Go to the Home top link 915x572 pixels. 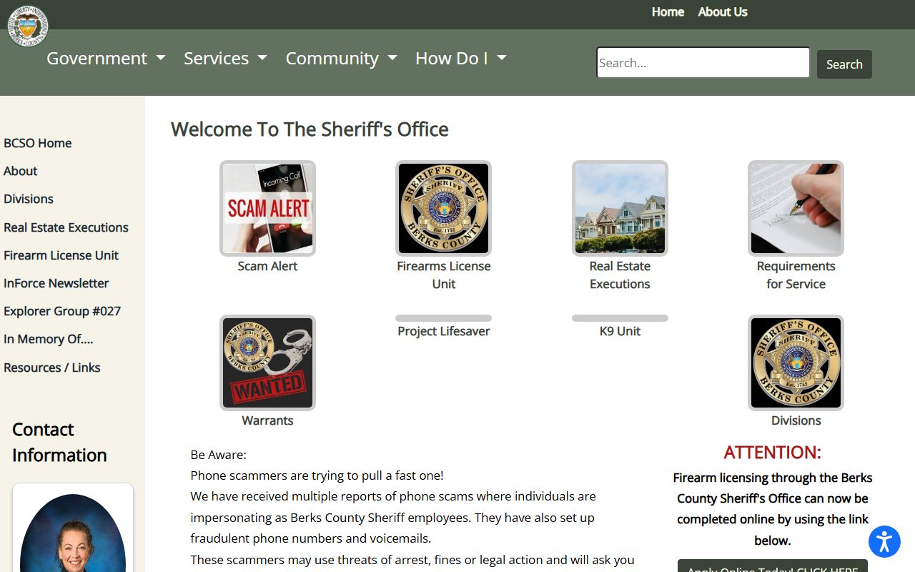(668, 12)
